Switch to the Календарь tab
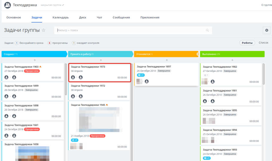 [61, 17]
